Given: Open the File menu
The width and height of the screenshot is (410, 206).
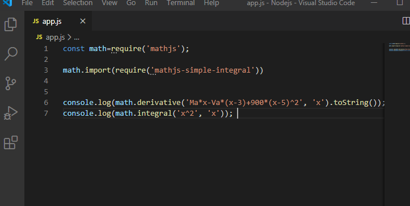Looking at the screenshot, I should [x=27, y=3].
